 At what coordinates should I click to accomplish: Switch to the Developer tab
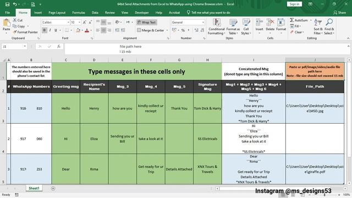click(x=142, y=13)
